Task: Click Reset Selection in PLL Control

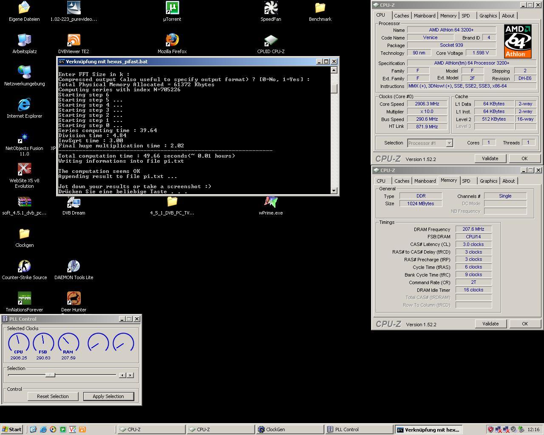Action: 53,396
